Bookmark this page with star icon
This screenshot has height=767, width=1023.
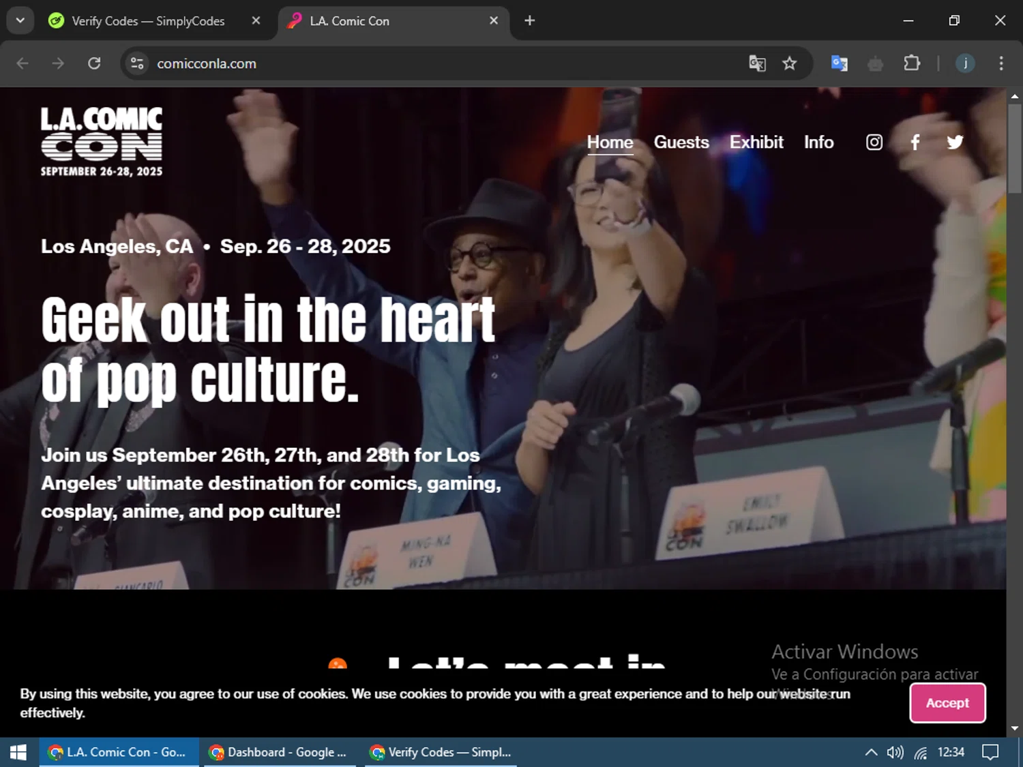(x=789, y=63)
